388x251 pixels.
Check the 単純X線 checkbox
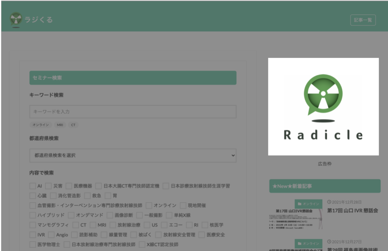169,215
